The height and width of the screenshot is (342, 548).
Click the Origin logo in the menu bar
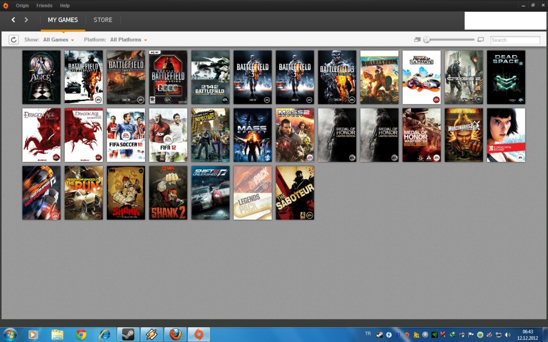[5, 5]
